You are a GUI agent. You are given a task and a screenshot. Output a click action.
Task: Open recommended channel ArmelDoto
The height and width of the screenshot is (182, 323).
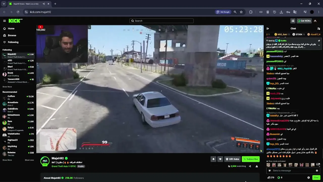tap(18, 104)
